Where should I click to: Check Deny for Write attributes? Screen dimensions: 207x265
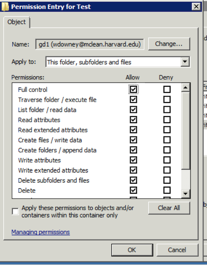click(x=167, y=160)
